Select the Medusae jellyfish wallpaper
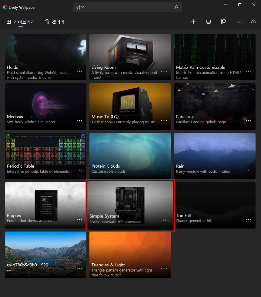This screenshot has height=297, width=261. click(x=46, y=106)
